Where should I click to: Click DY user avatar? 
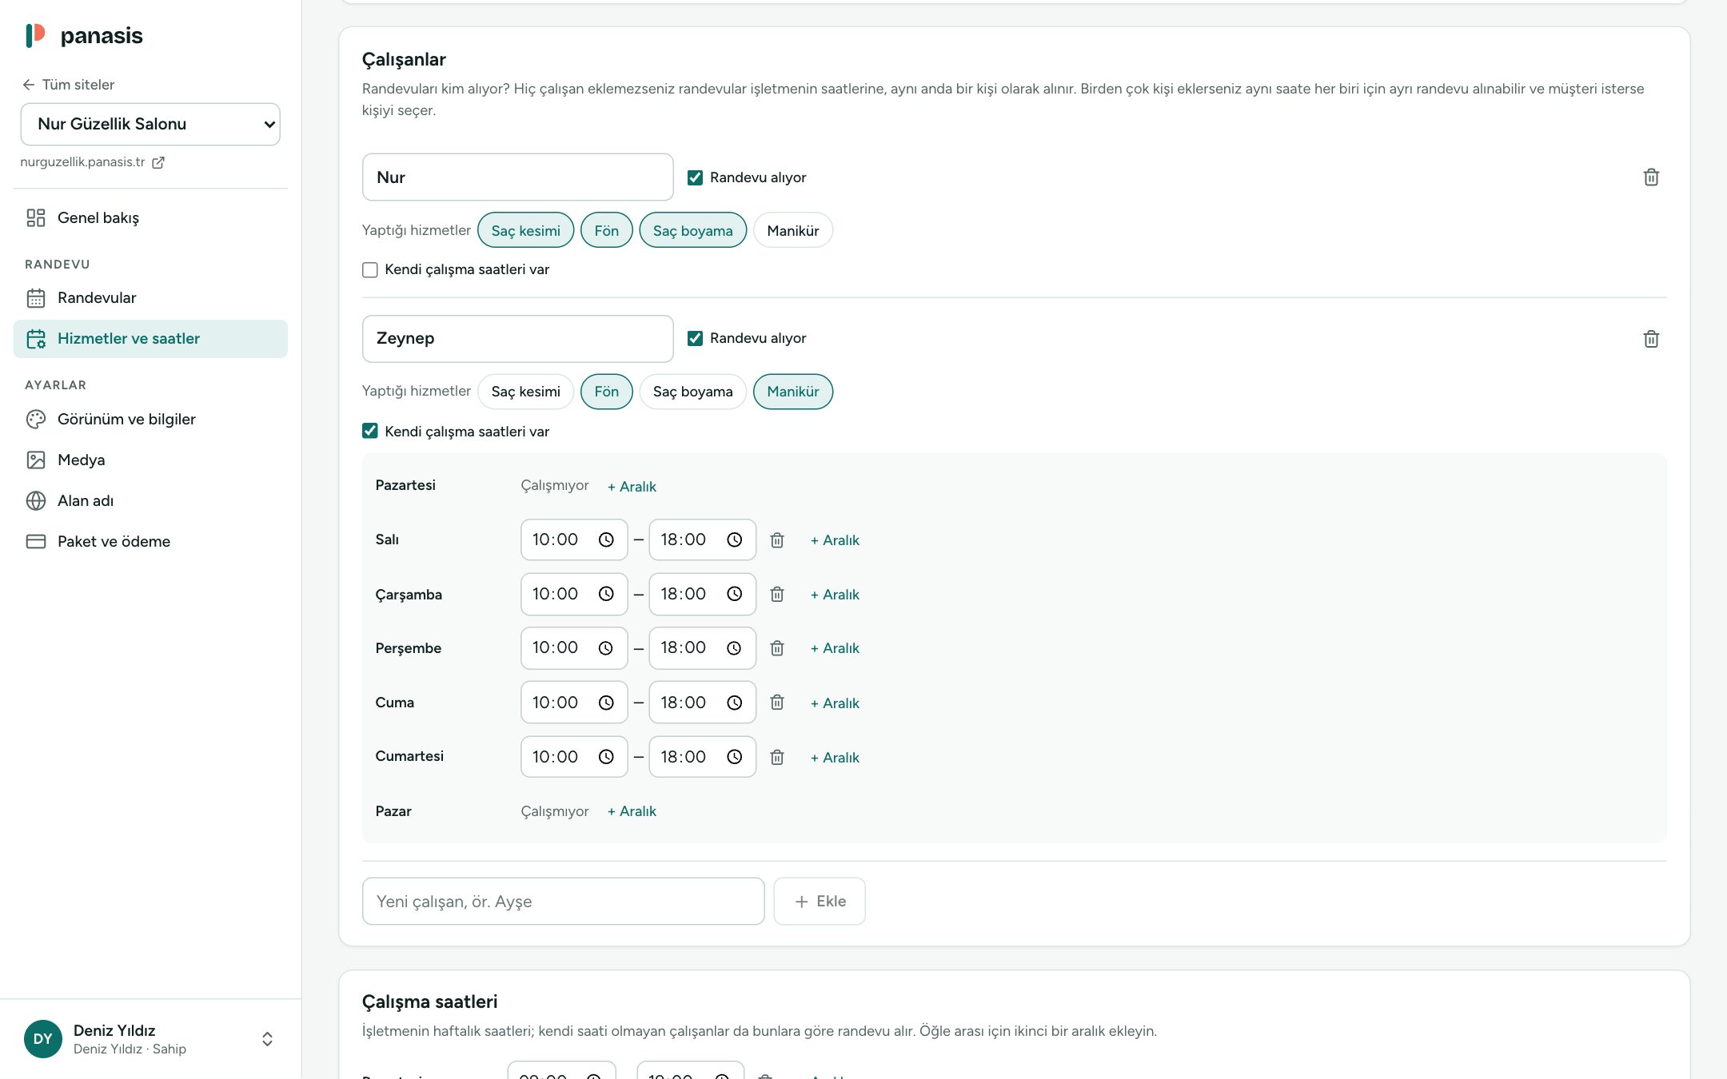tap(43, 1039)
